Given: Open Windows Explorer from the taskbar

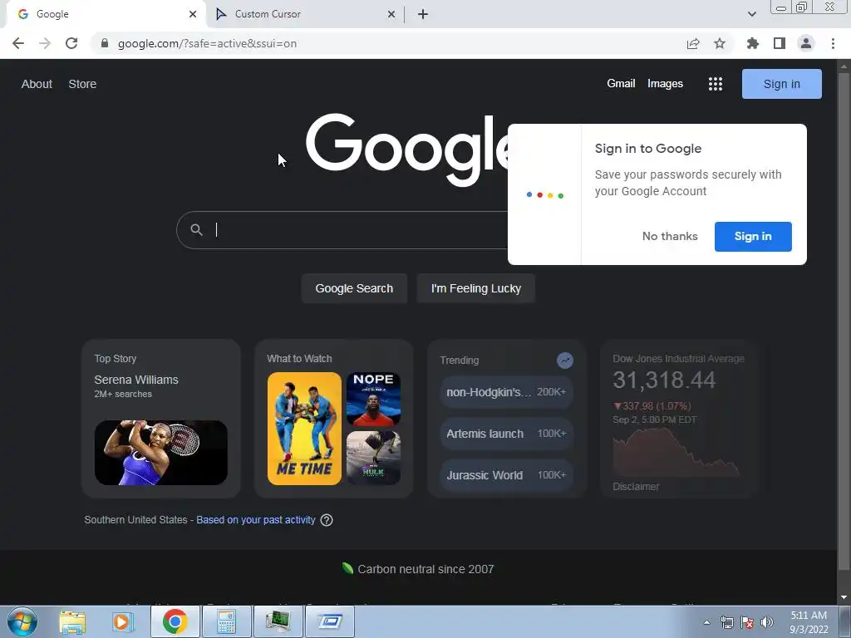Looking at the screenshot, I should click(72, 621).
